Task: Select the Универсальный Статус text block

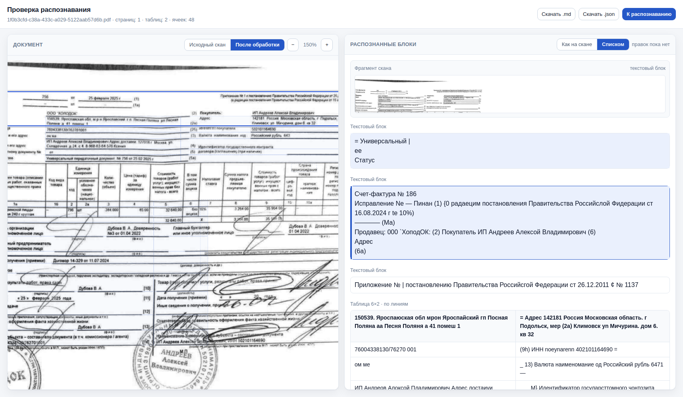Action: [x=510, y=151]
